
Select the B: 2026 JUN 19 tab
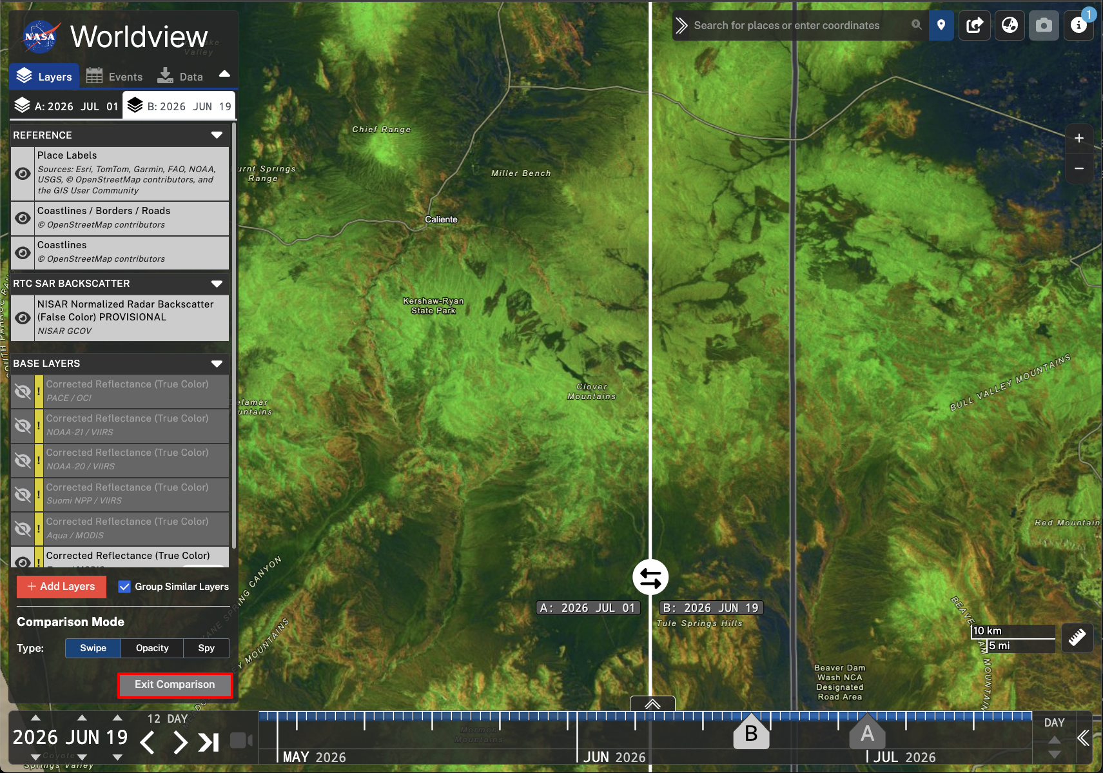point(179,106)
